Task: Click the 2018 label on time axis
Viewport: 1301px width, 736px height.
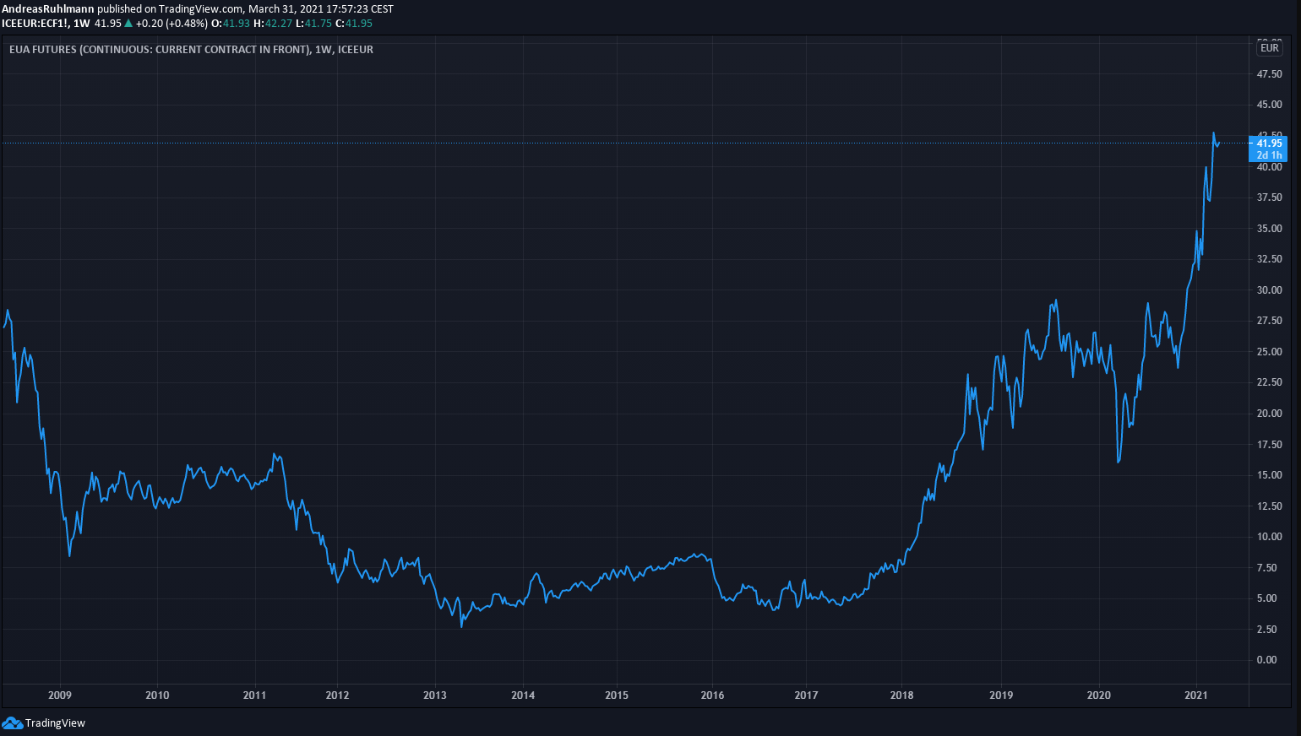Action: [x=901, y=695]
